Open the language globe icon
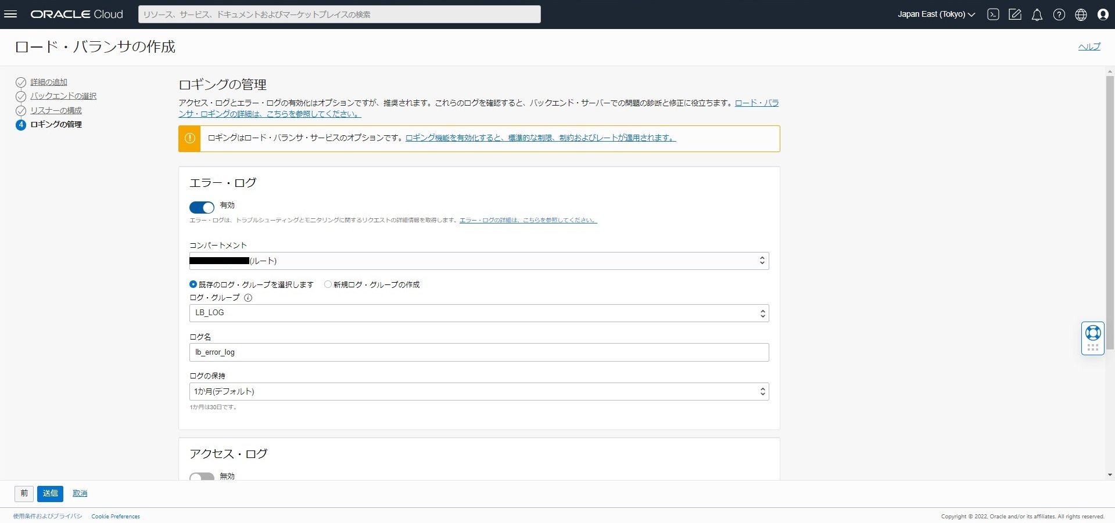 click(1081, 15)
